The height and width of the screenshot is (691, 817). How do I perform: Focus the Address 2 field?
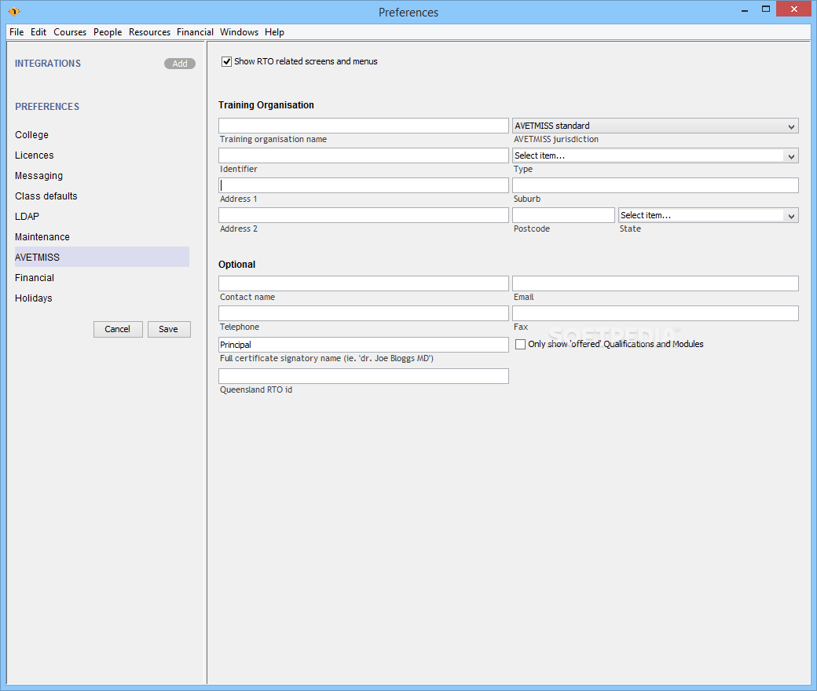point(363,215)
